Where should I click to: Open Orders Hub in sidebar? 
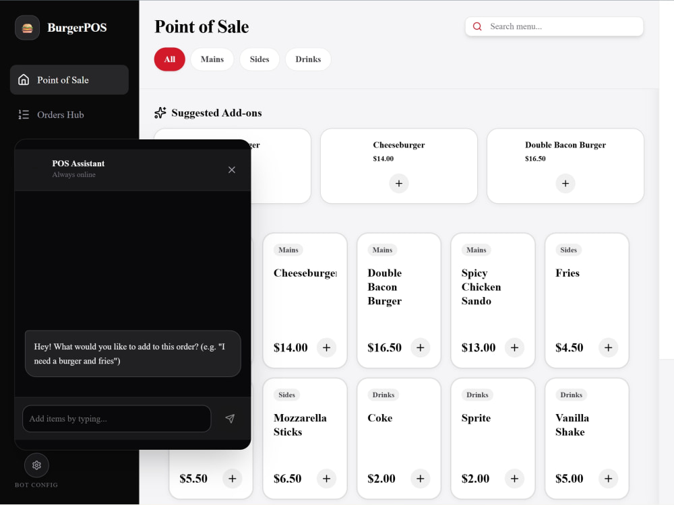(69, 114)
